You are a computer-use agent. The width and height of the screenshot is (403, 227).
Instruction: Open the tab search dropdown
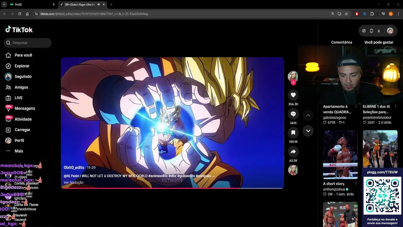[4, 4]
